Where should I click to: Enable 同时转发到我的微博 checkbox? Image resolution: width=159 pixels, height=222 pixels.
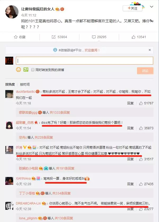(x=33, y=70)
